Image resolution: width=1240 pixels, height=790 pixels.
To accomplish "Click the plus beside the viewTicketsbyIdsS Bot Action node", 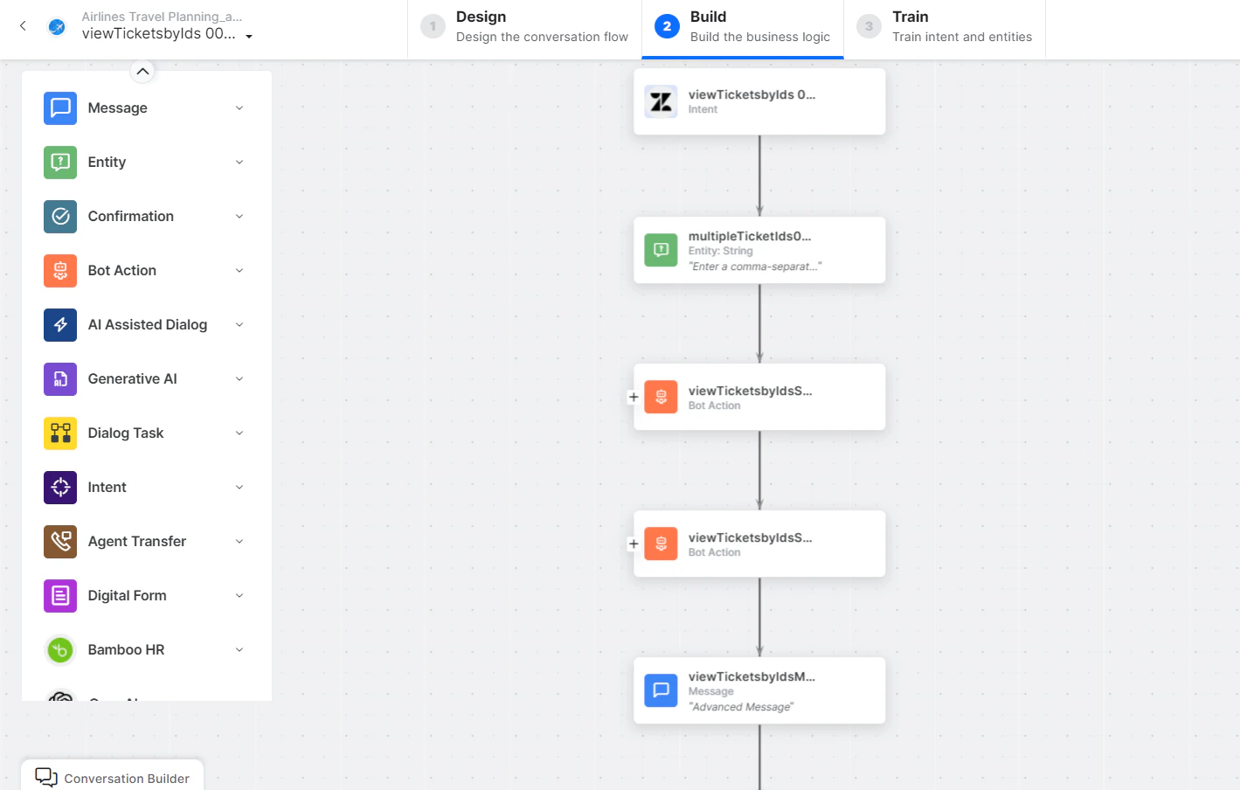I will (x=634, y=397).
